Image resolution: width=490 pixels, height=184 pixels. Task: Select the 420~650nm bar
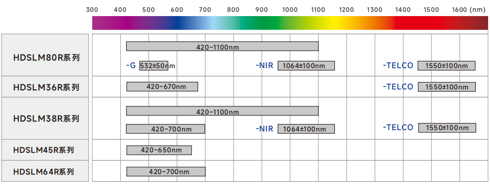tap(159, 150)
